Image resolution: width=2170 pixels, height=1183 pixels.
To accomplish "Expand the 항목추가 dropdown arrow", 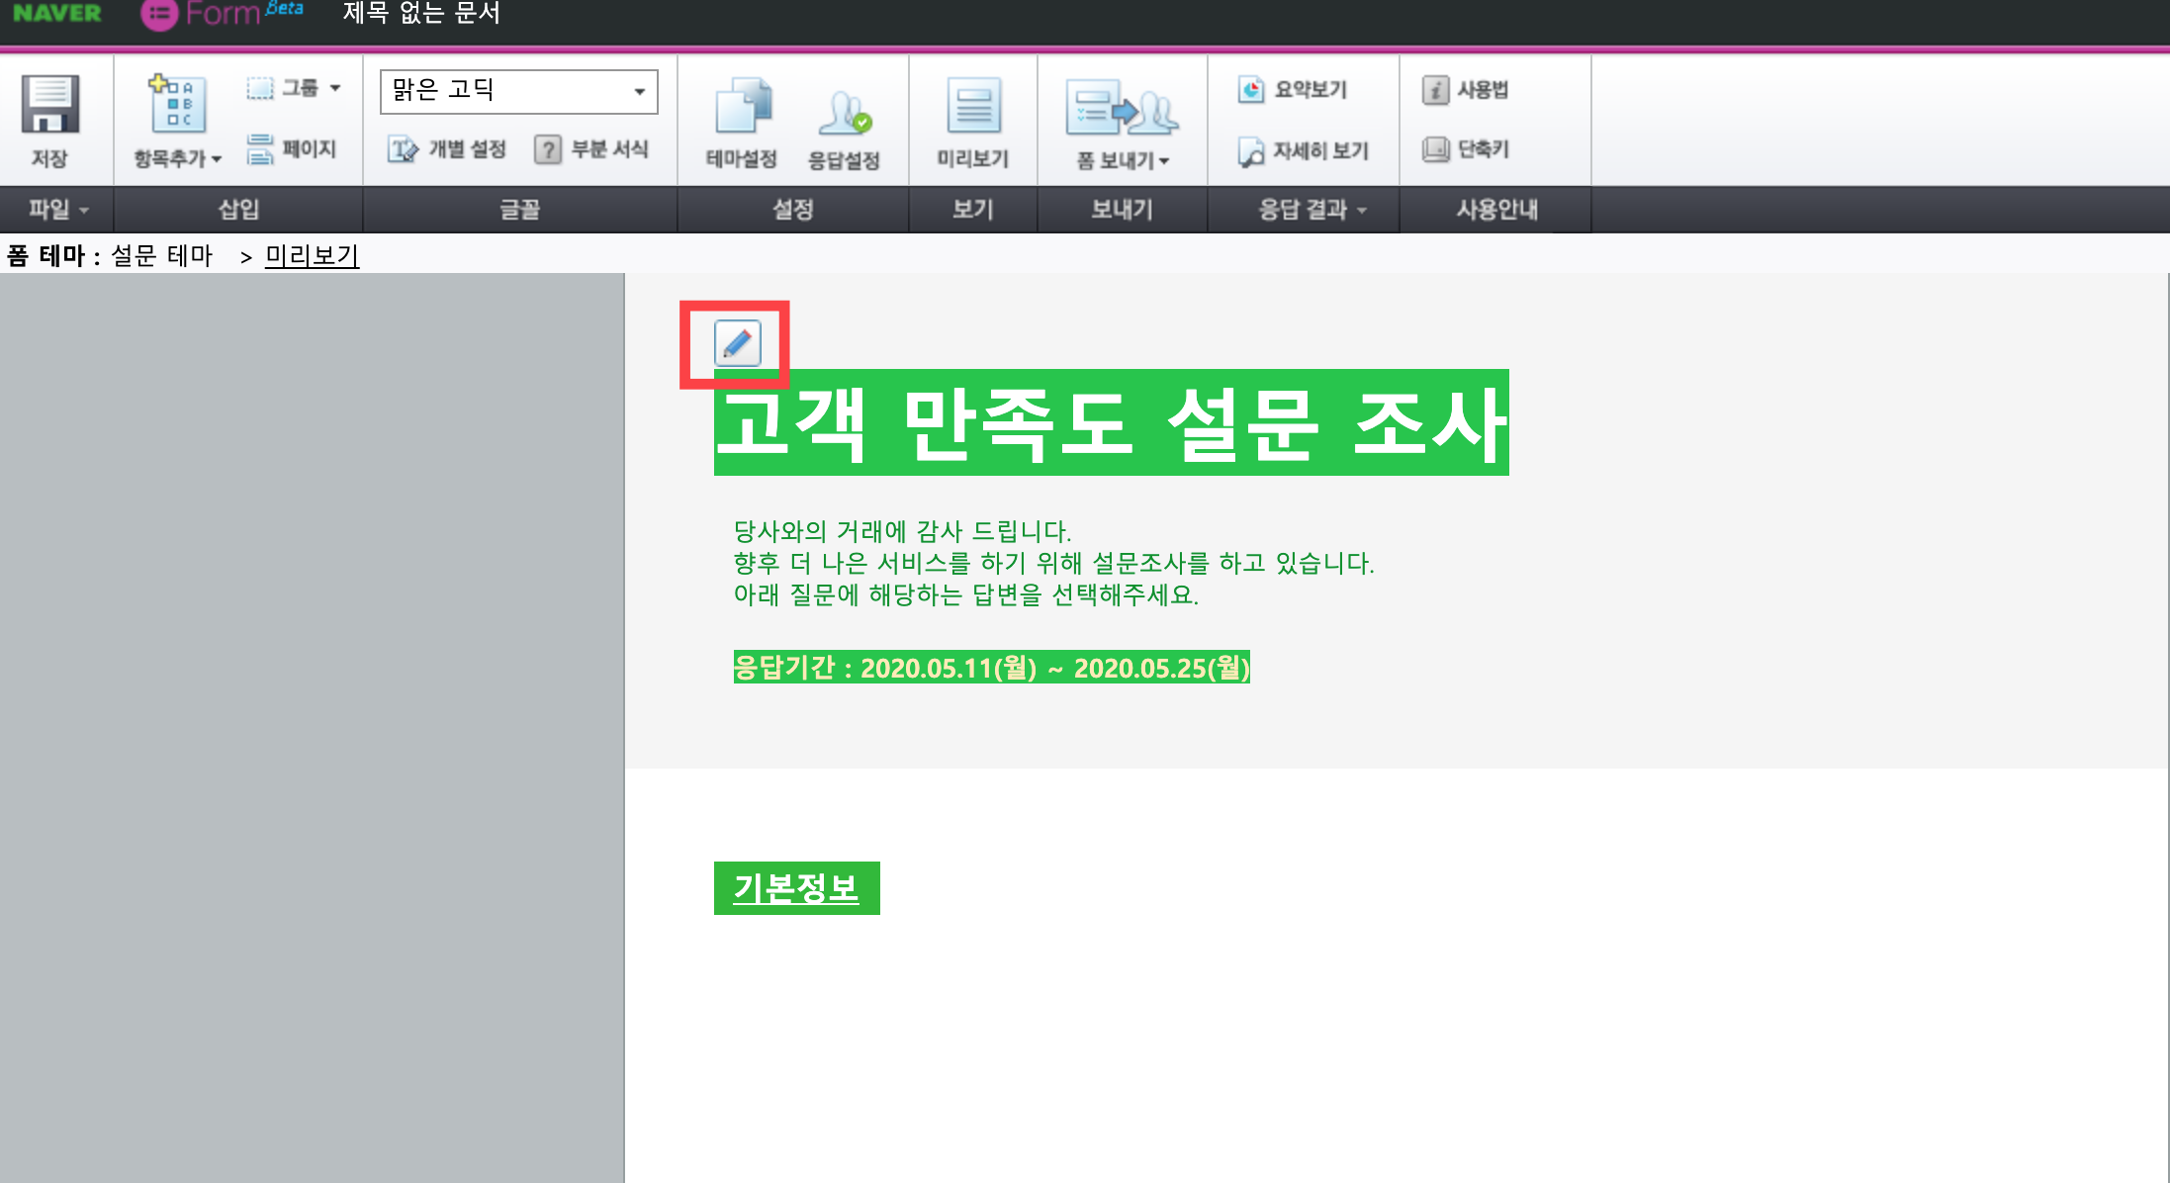I will 217,159.
